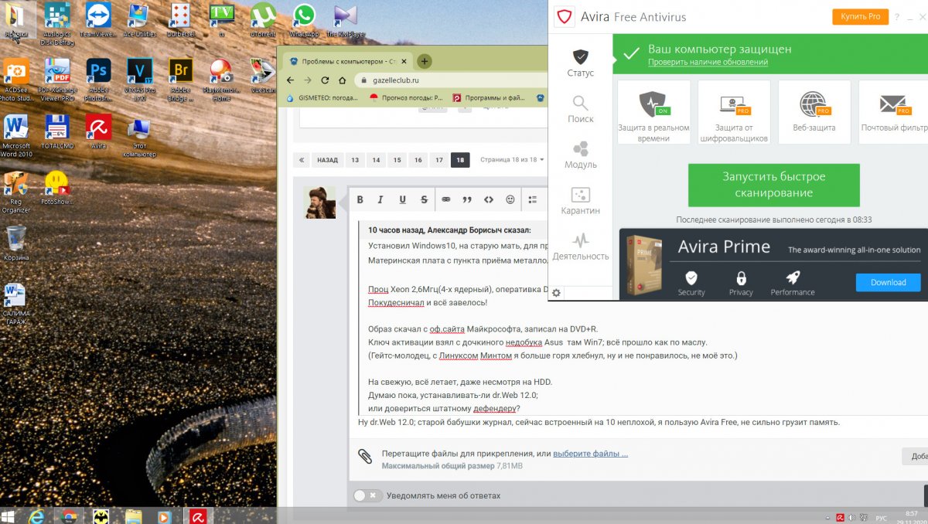Toggle Уведомлять меня об ответах switch
The height and width of the screenshot is (524, 928).
tap(367, 495)
